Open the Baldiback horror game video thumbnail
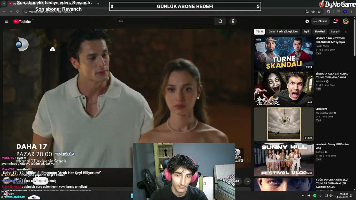The image size is (356, 200). [x=284, y=89]
